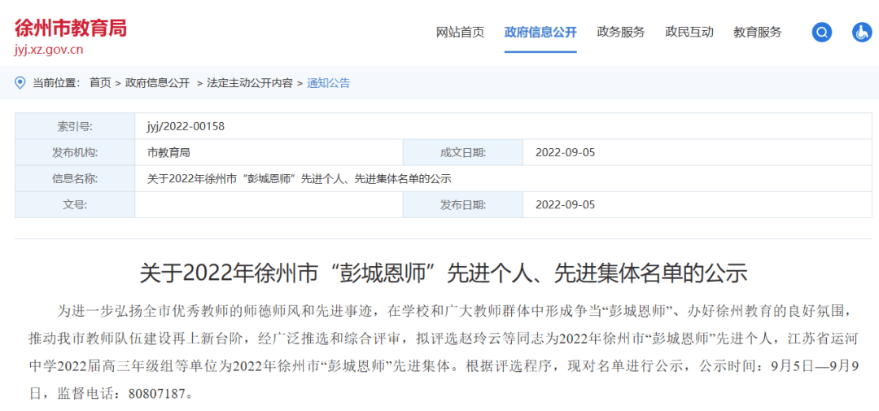Click the 当前位置 label
Image resolution: width=879 pixels, height=411 pixels.
(x=56, y=83)
